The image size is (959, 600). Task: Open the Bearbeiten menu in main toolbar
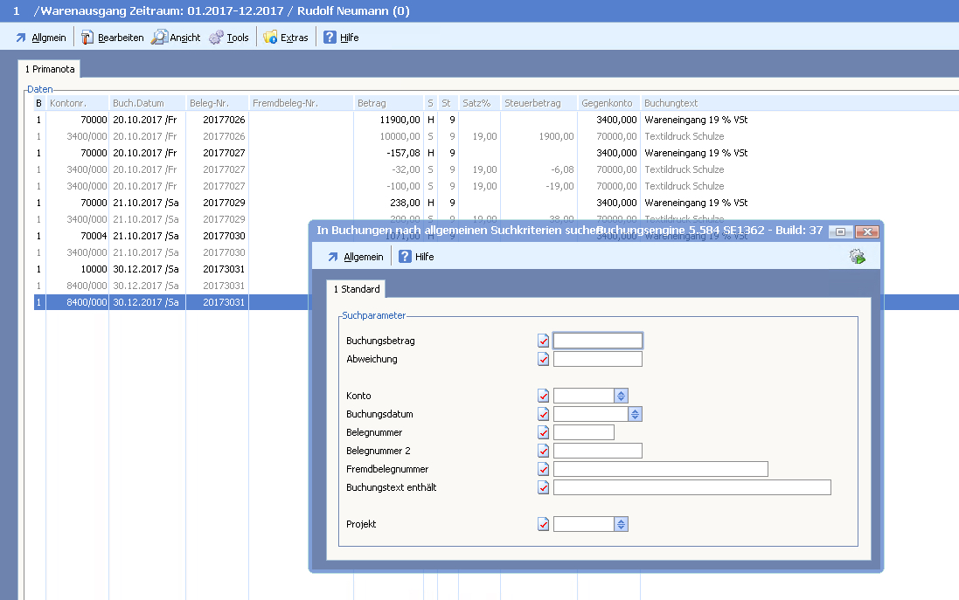point(112,38)
